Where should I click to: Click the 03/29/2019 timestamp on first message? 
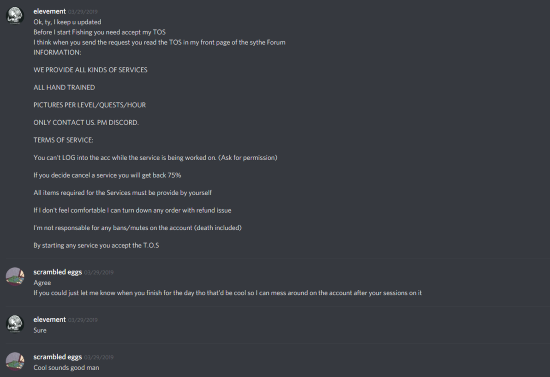(x=83, y=12)
